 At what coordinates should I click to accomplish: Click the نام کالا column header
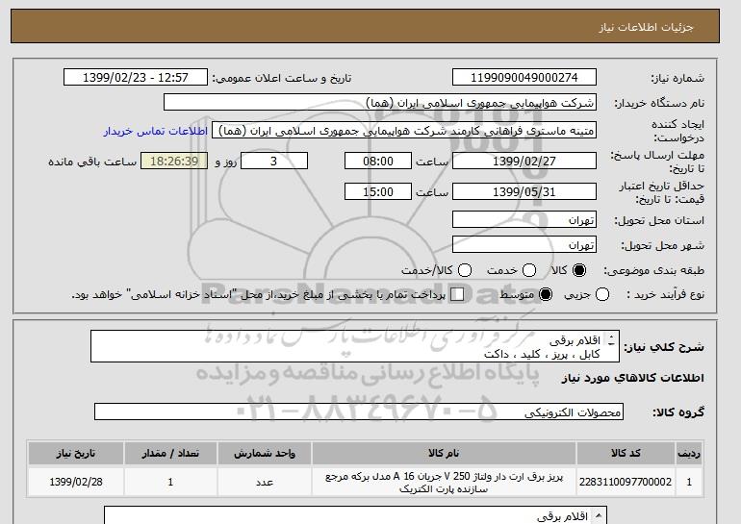click(444, 453)
